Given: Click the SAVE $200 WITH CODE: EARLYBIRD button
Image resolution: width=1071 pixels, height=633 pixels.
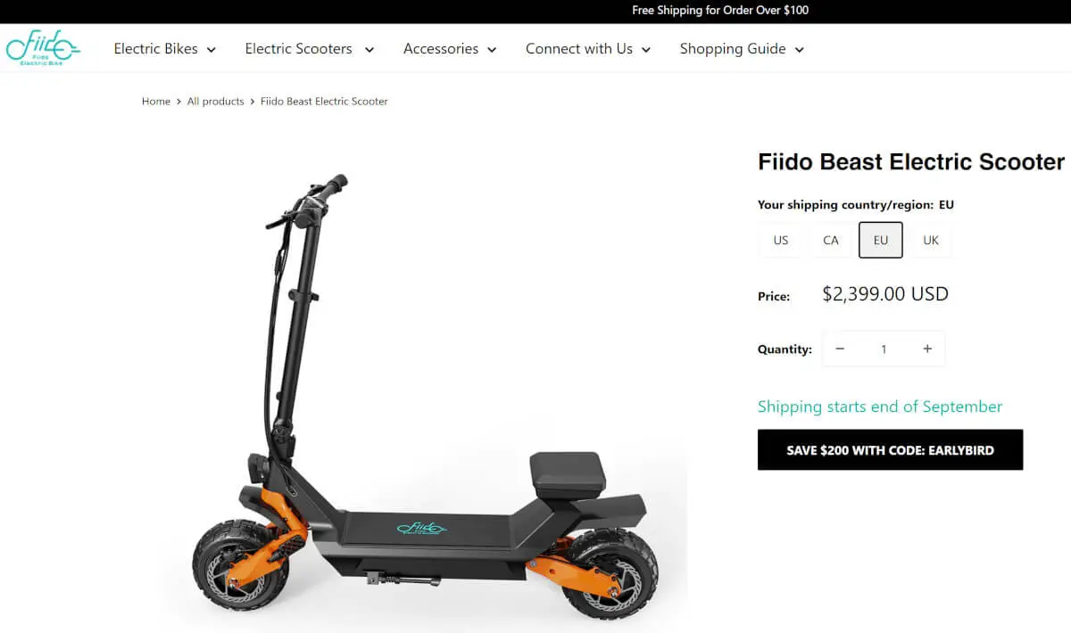Looking at the screenshot, I should click(890, 450).
